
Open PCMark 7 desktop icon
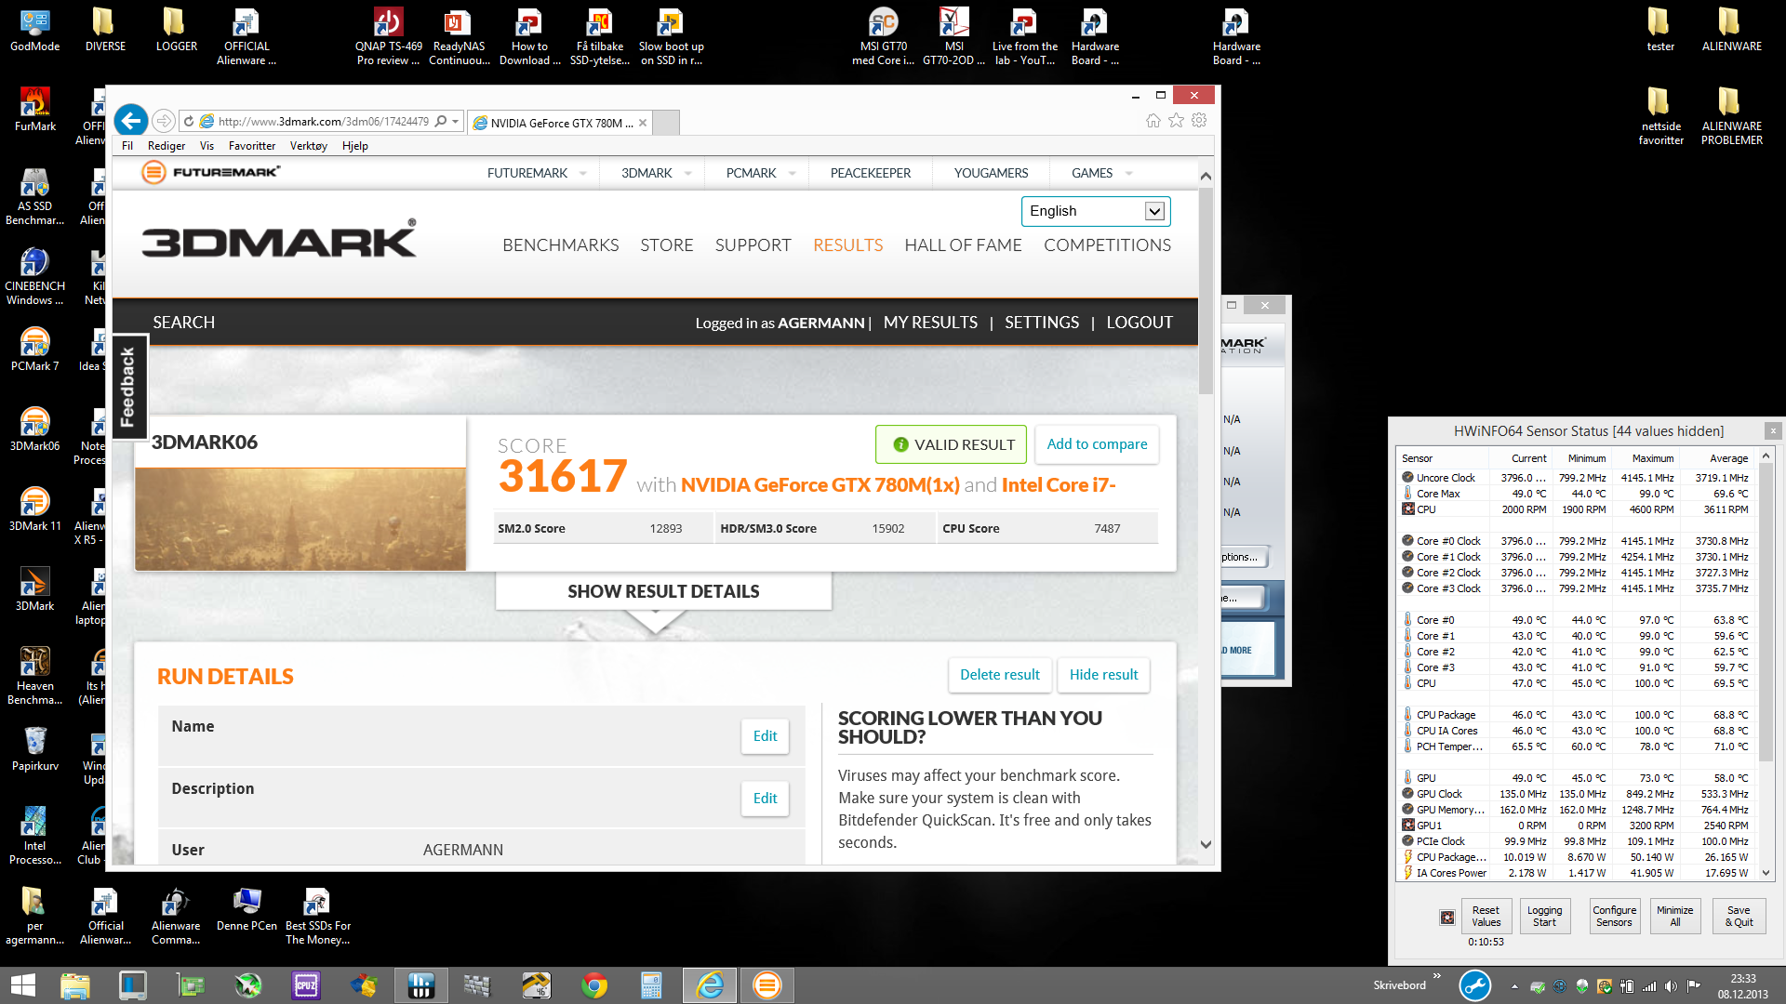point(35,350)
